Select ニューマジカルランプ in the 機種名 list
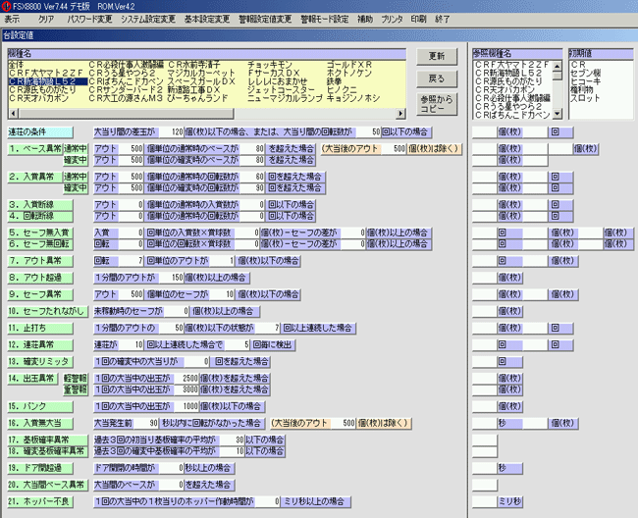 pyautogui.click(x=285, y=98)
